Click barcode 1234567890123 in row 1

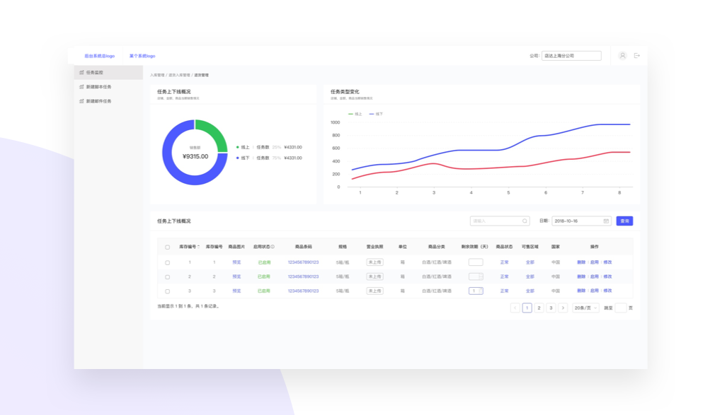point(303,262)
